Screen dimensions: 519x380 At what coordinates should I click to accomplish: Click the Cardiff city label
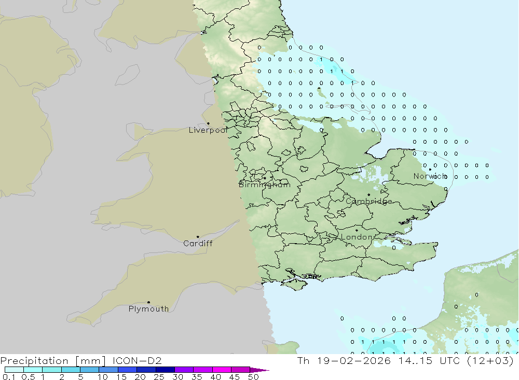click(198, 244)
